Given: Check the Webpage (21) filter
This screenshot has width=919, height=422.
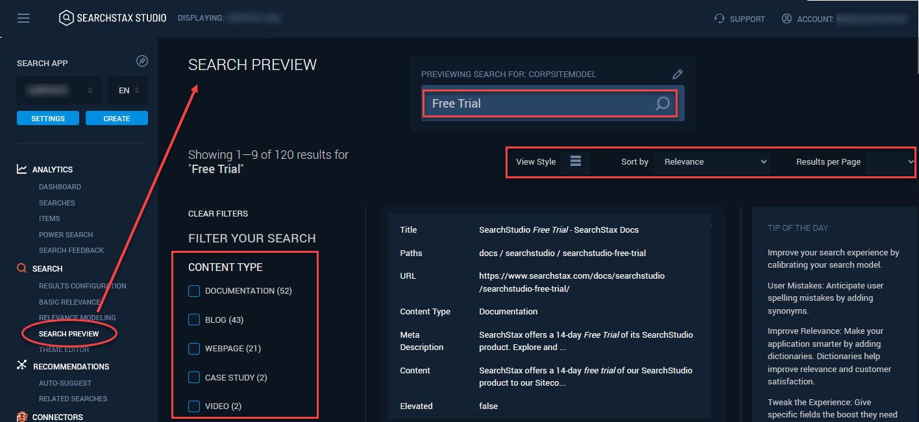Looking at the screenshot, I should pyautogui.click(x=193, y=349).
